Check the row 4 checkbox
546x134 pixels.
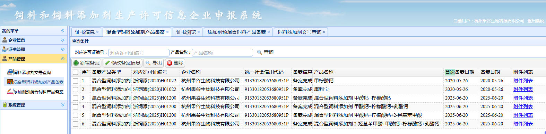pyautogui.click(x=75, y=107)
